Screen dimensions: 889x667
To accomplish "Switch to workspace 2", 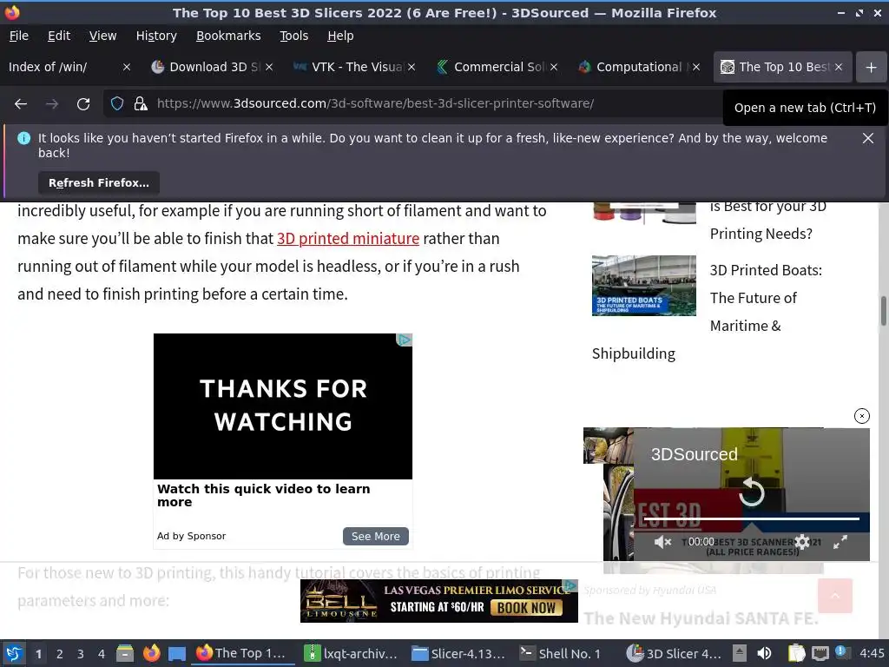I will (x=60, y=653).
